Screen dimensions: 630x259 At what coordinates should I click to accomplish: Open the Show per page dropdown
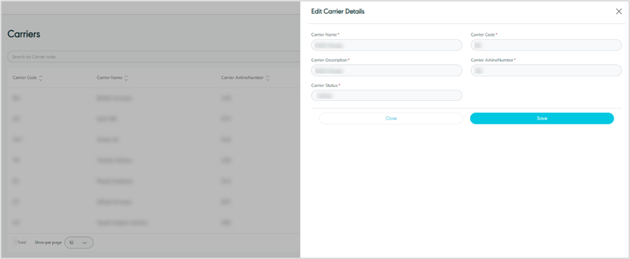[79, 242]
